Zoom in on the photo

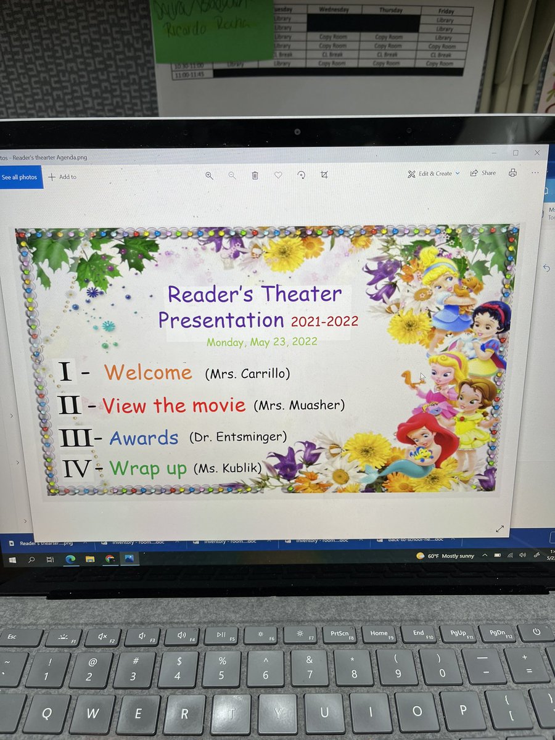click(x=209, y=175)
